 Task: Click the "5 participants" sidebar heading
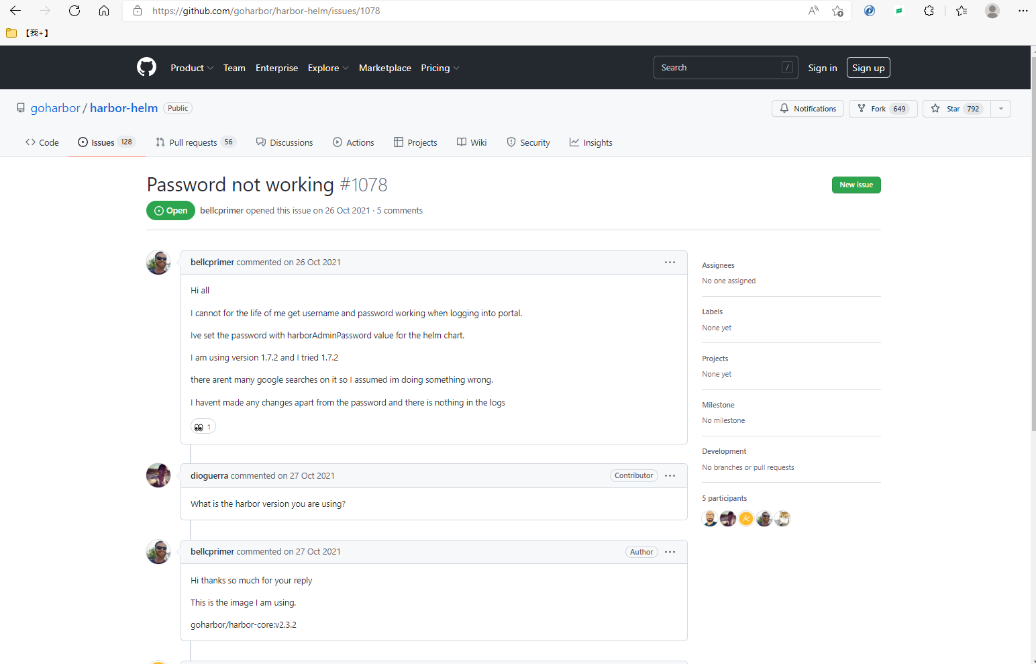pyautogui.click(x=725, y=498)
